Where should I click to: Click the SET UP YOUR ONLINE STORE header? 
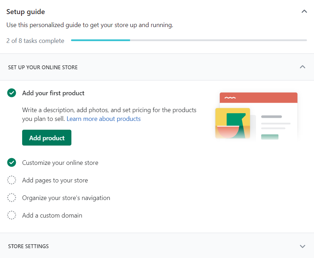(157, 67)
